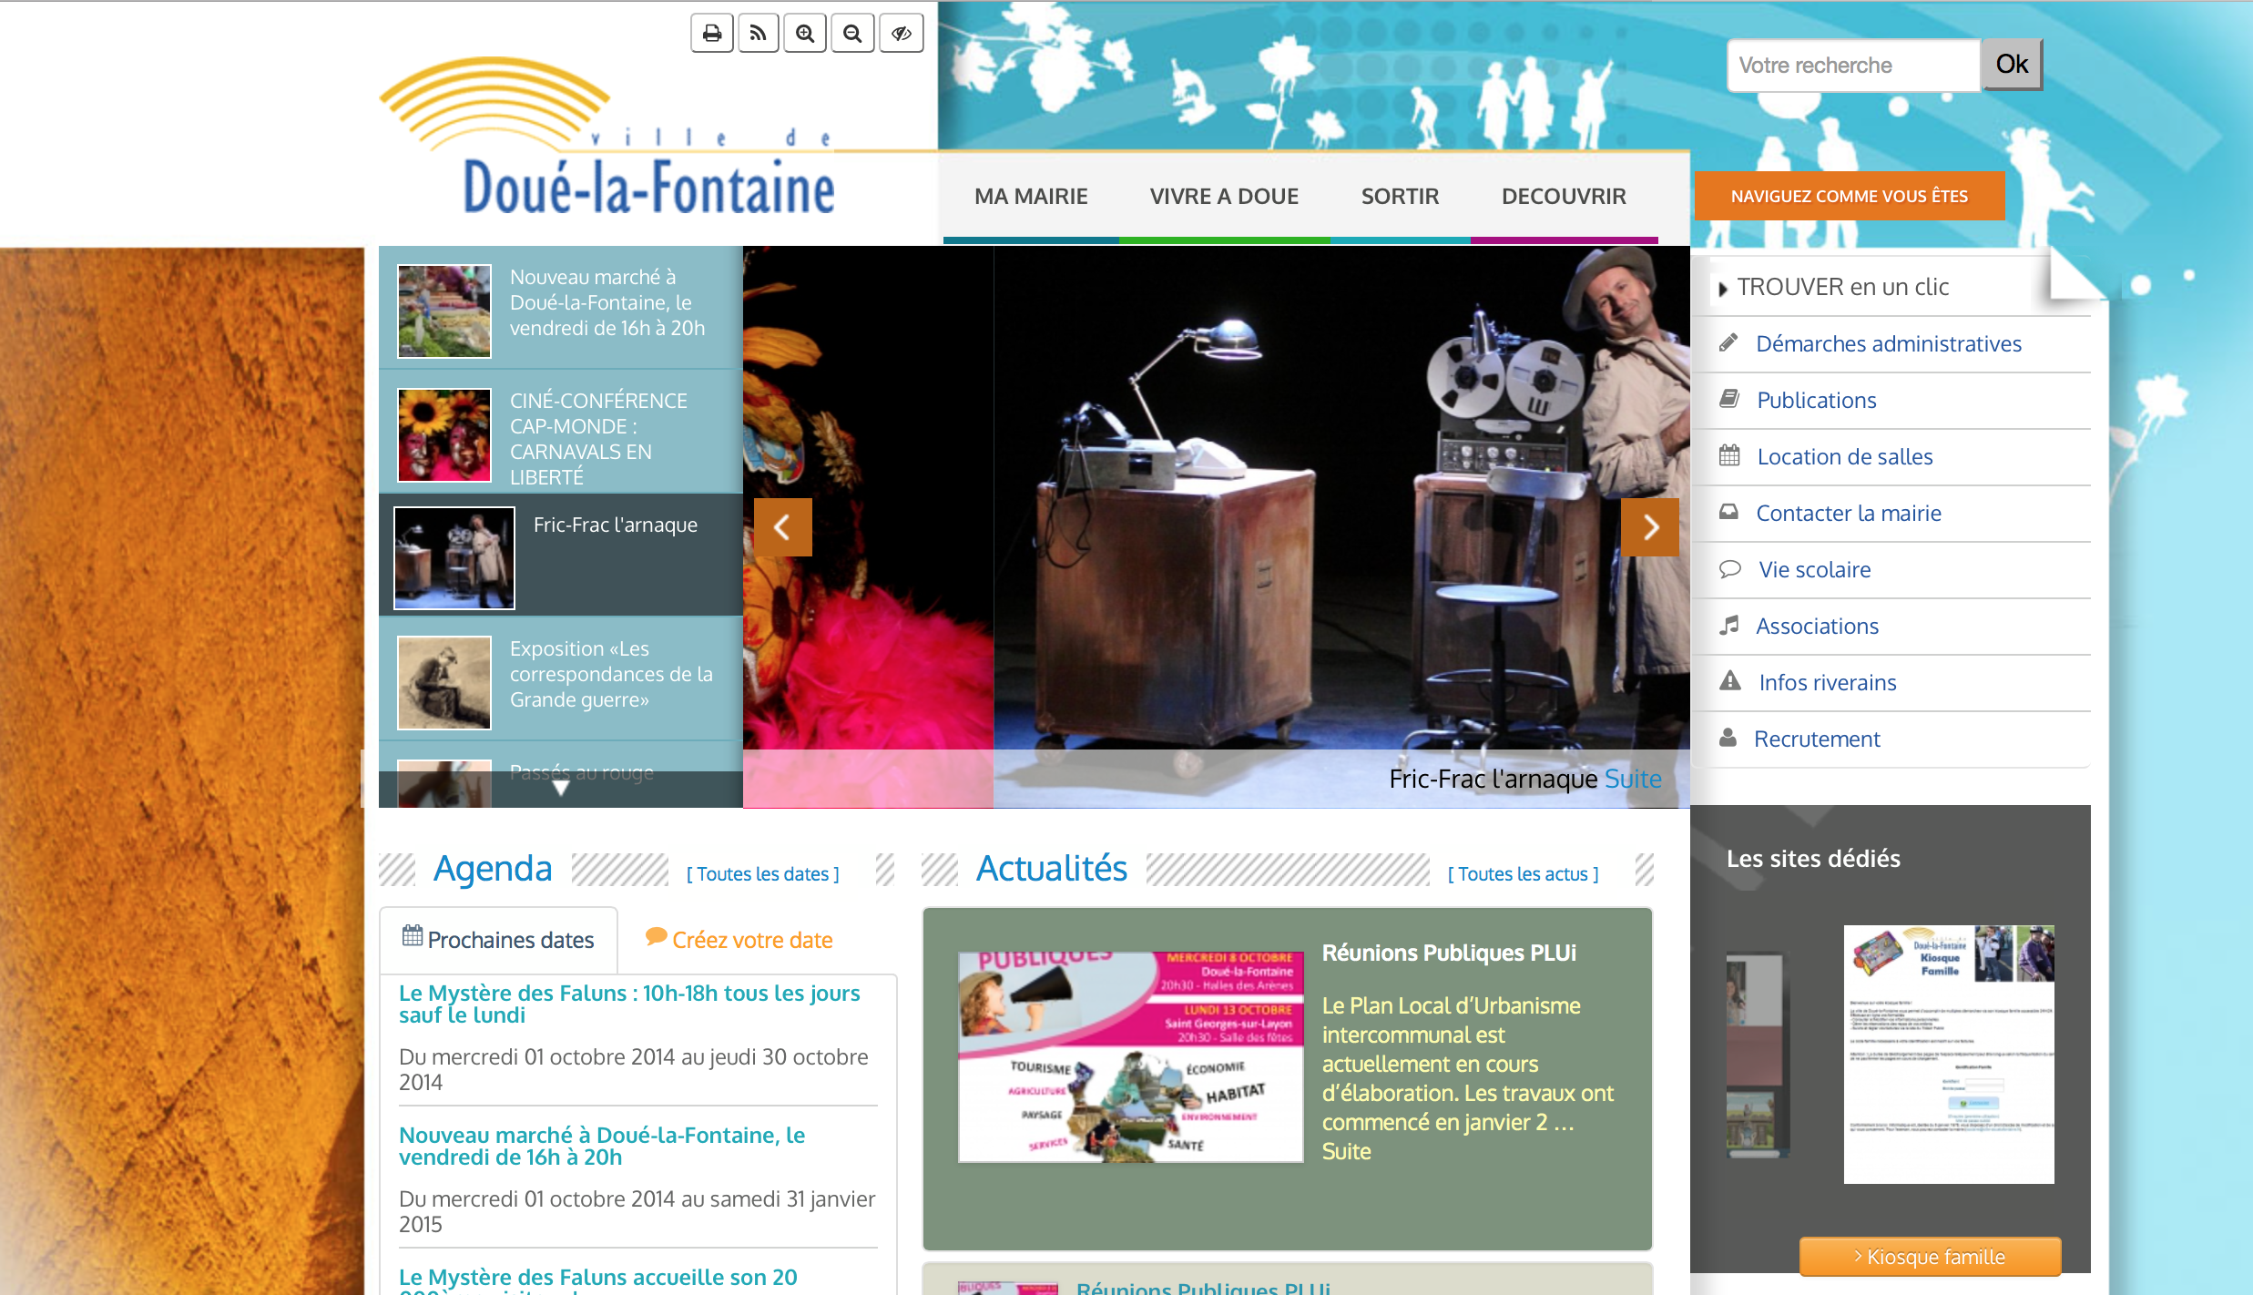Select the SORTIR menu item

pyautogui.click(x=1400, y=197)
